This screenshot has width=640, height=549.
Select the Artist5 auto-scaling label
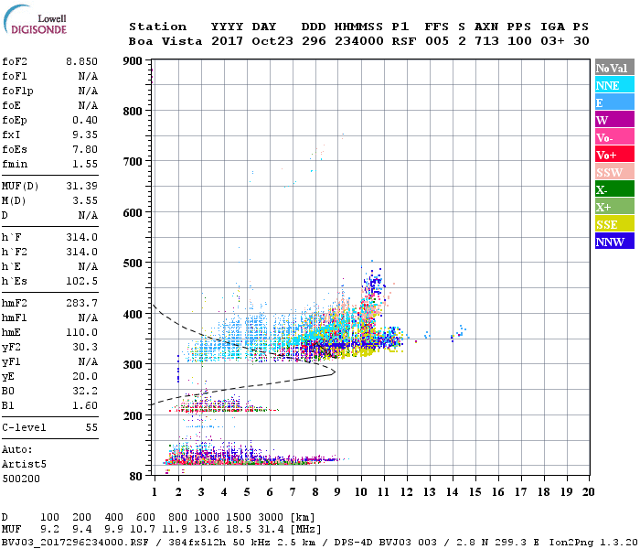[x=22, y=464]
